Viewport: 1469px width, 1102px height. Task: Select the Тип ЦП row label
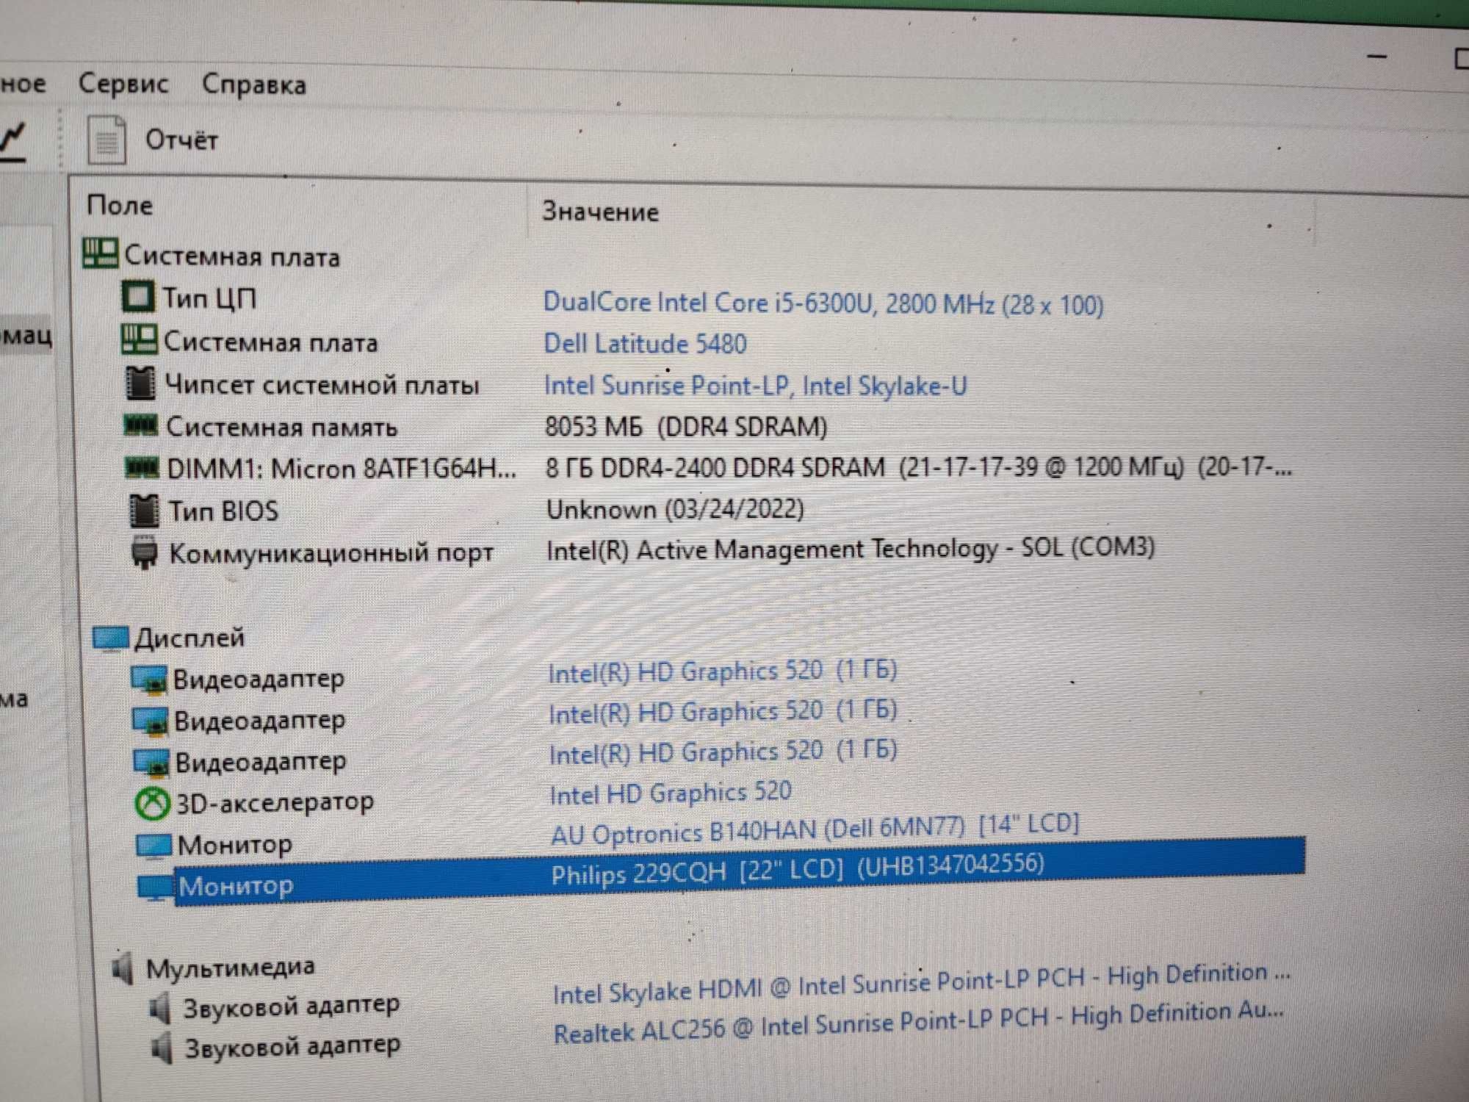coord(209,298)
